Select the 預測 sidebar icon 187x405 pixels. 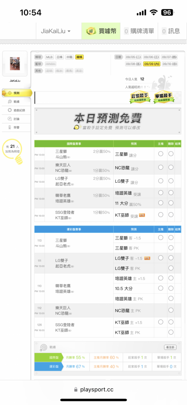[x=10, y=93]
